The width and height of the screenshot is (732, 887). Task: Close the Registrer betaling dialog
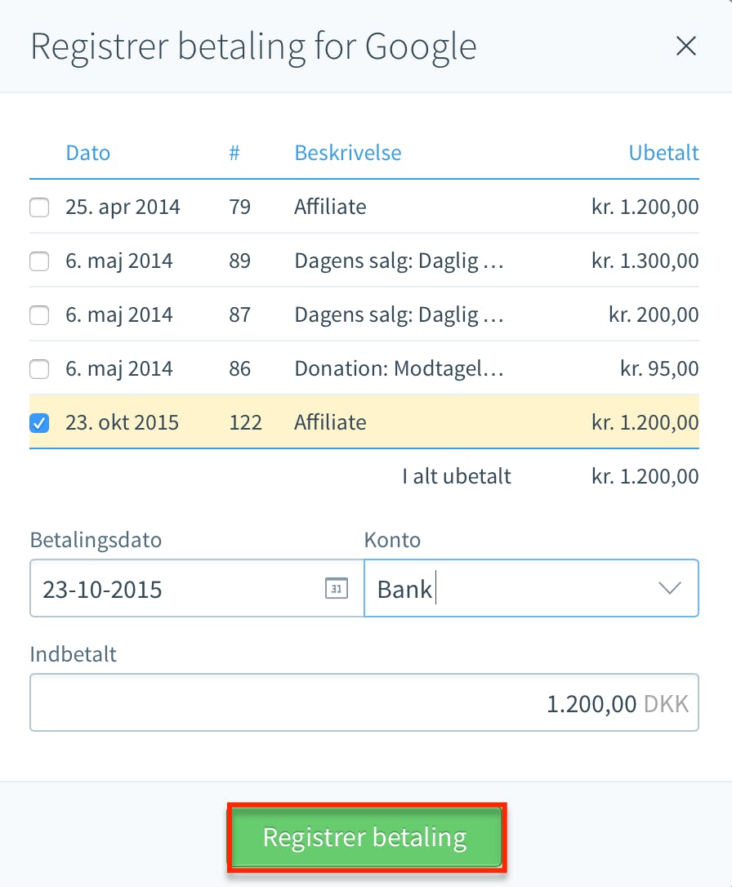coord(685,46)
